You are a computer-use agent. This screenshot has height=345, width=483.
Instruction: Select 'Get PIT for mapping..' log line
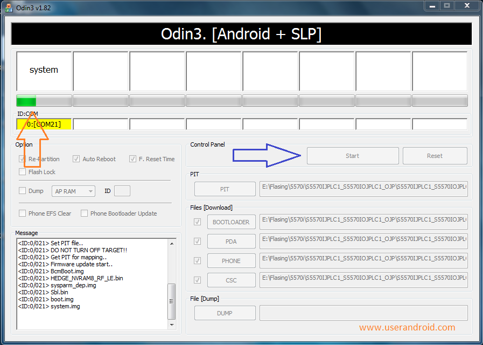62,257
